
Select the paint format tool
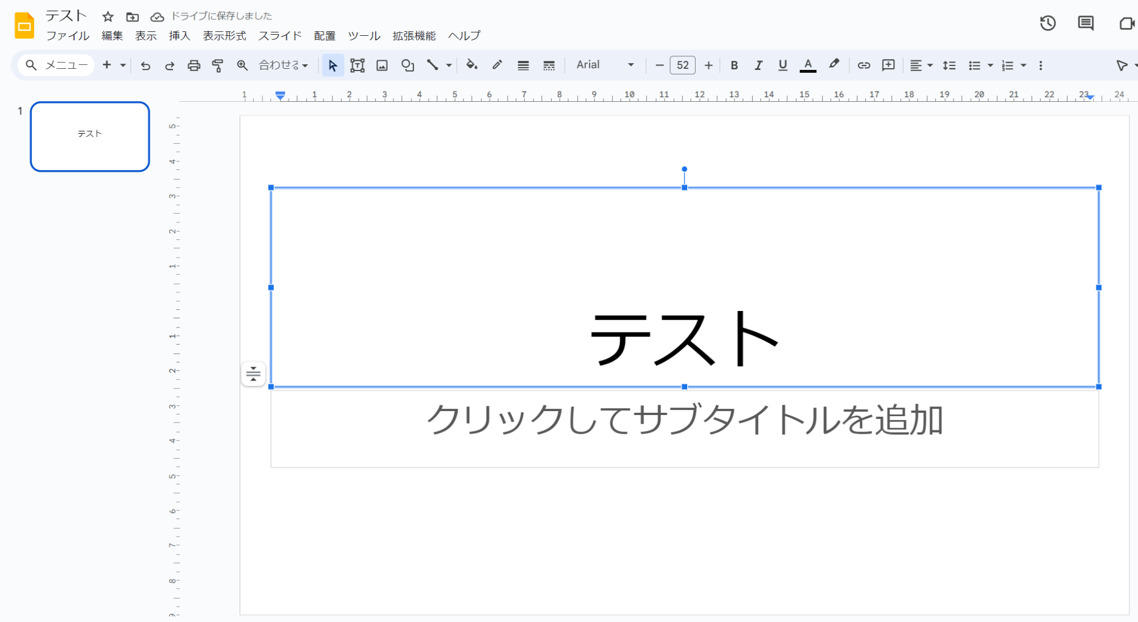(x=217, y=65)
